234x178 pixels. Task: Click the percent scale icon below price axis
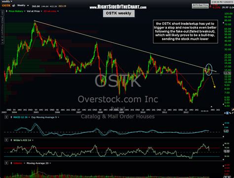pos(231,113)
